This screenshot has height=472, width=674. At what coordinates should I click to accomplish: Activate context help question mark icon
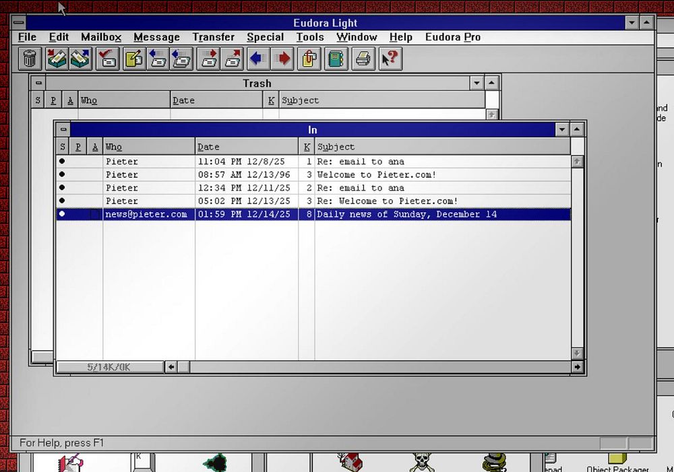(x=390, y=59)
